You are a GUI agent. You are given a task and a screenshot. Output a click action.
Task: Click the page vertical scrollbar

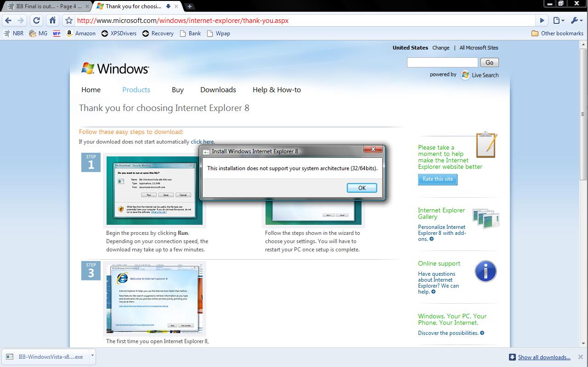[584, 115]
